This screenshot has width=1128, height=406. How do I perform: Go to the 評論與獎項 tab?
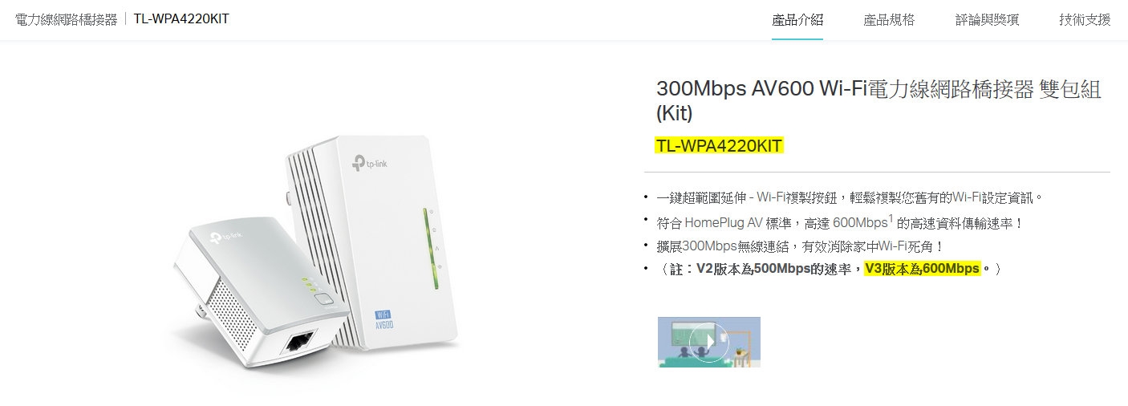tap(987, 20)
